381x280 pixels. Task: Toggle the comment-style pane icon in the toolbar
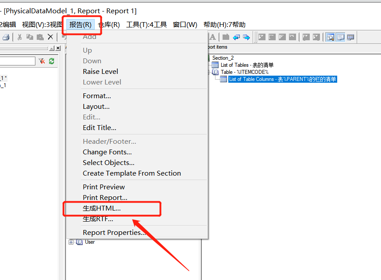click(x=340, y=37)
